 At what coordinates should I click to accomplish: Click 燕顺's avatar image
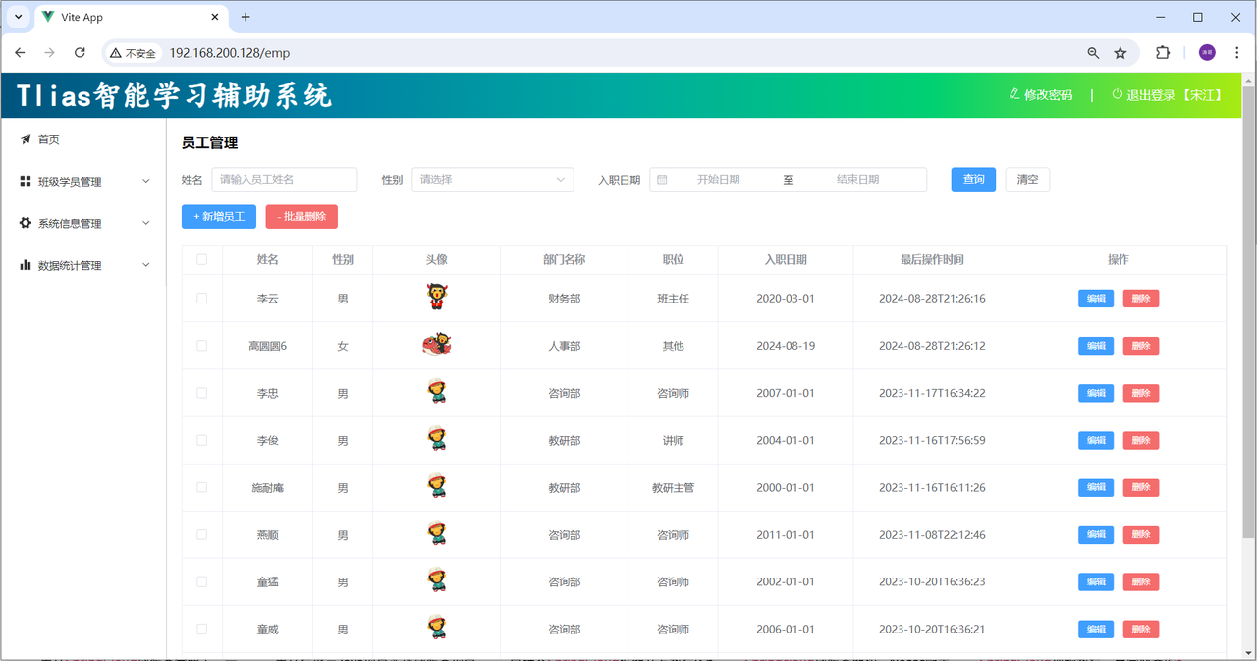[436, 533]
